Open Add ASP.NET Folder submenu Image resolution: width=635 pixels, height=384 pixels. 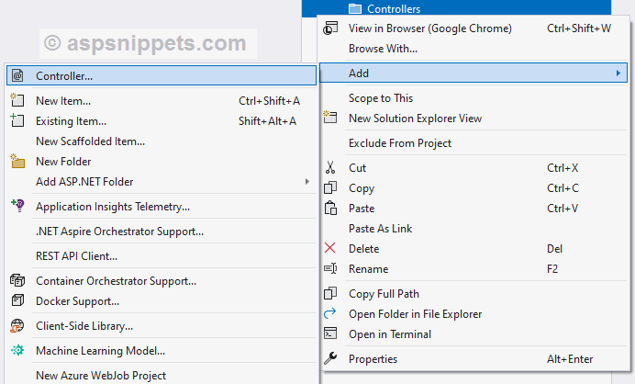point(162,182)
